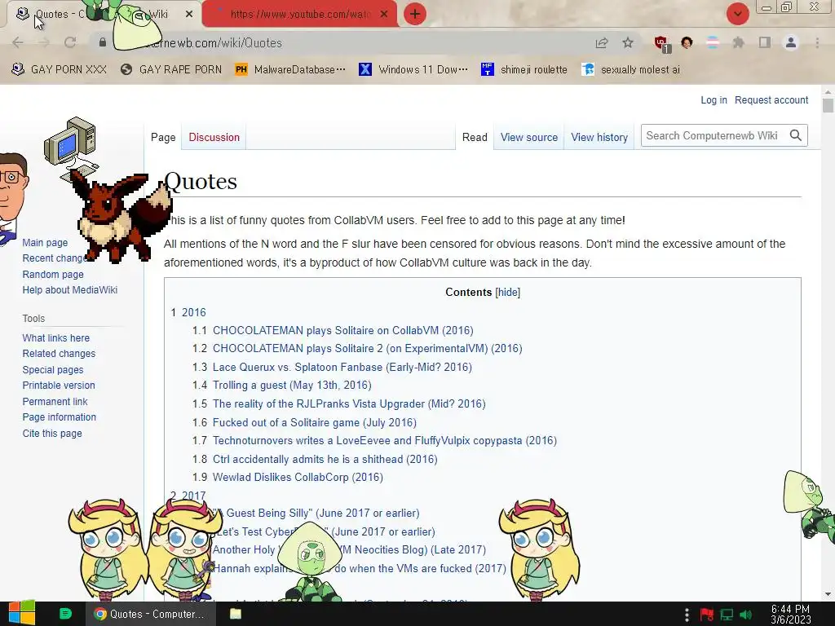The image size is (835, 626).
Task: Click Related changes link
Action: [59, 354]
